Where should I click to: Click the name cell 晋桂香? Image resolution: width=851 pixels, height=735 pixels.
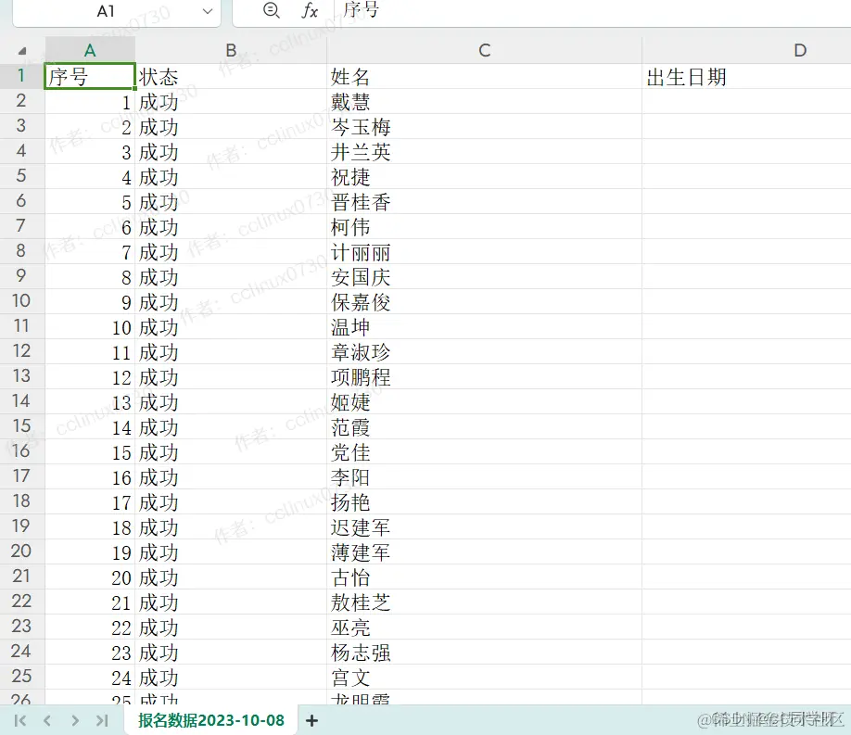(484, 201)
